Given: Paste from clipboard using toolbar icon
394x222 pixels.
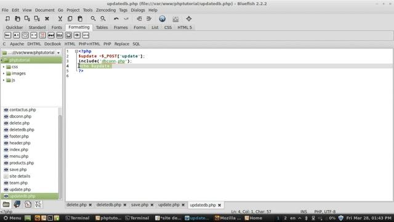Looking at the screenshot, I should (80, 18).
